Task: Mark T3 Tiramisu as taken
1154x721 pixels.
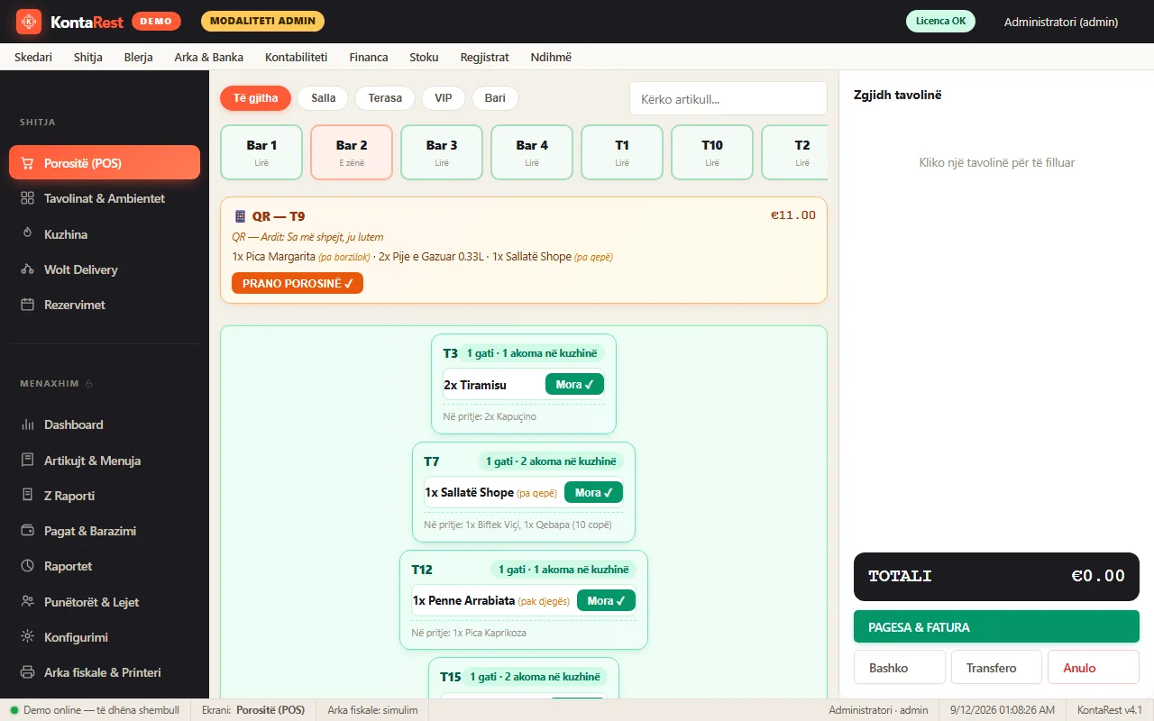Action: click(574, 385)
